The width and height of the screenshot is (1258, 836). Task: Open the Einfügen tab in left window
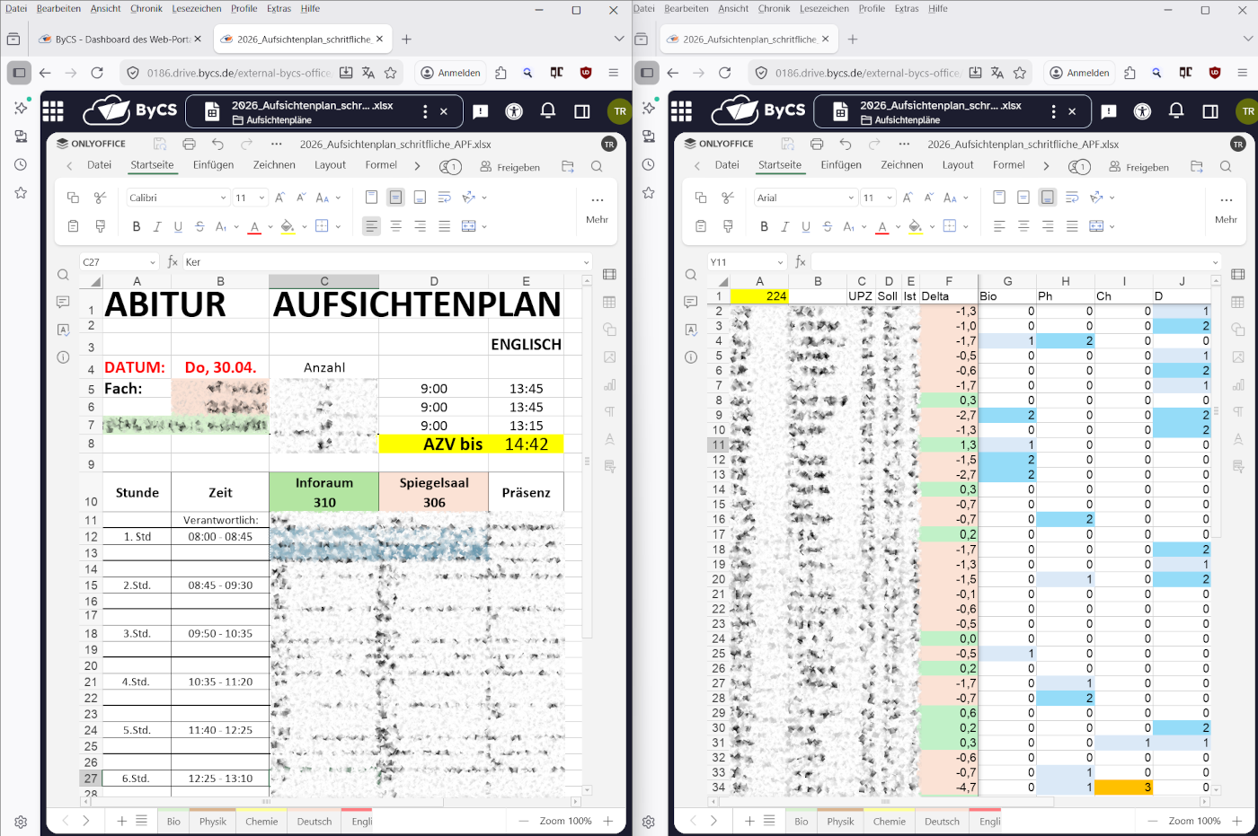pyautogui.click(x=213, y=165)
